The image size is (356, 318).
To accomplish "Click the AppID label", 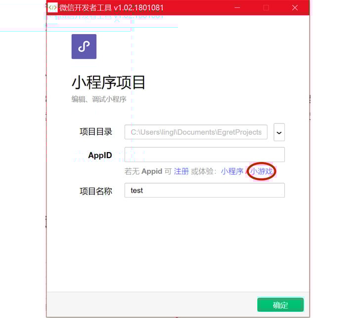I will (100, 156).
